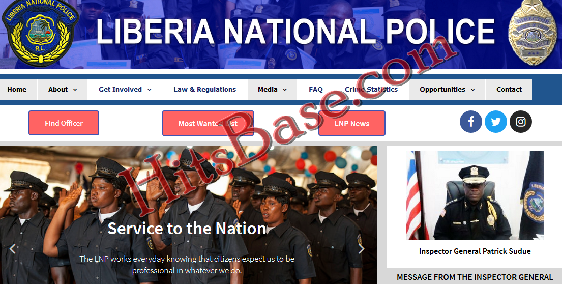The height and width of the screenshot is (284, 562).
Task: Advance slideshow with right arrow
Action: pyautogui.click(x=361, y=248)
